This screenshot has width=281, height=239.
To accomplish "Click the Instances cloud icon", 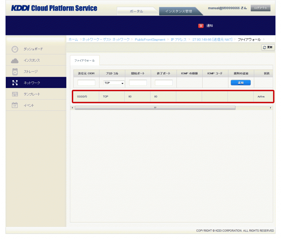I will point(15,61).
